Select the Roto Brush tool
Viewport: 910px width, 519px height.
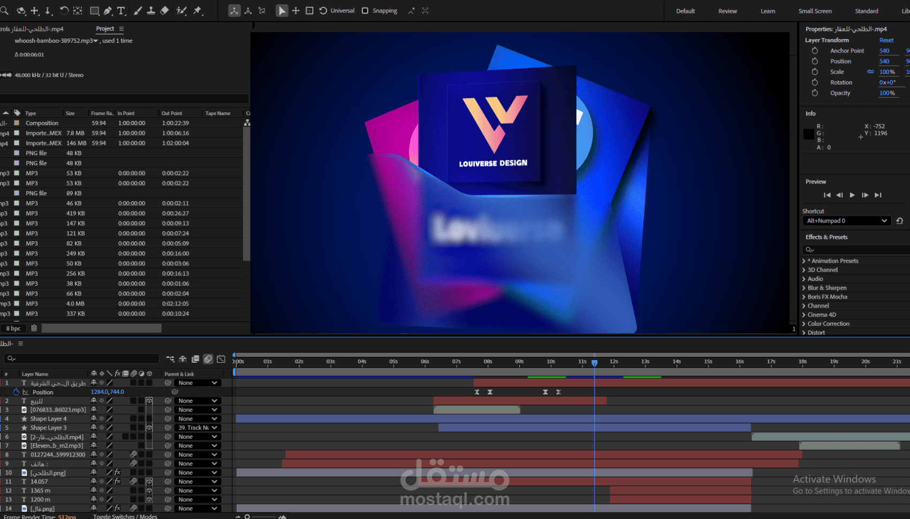[181, 11]
